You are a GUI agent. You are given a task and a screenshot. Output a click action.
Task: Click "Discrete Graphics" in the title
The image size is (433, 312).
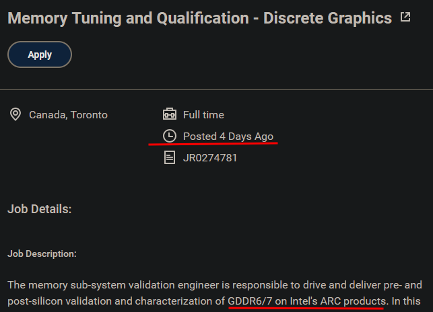(328, 18)
